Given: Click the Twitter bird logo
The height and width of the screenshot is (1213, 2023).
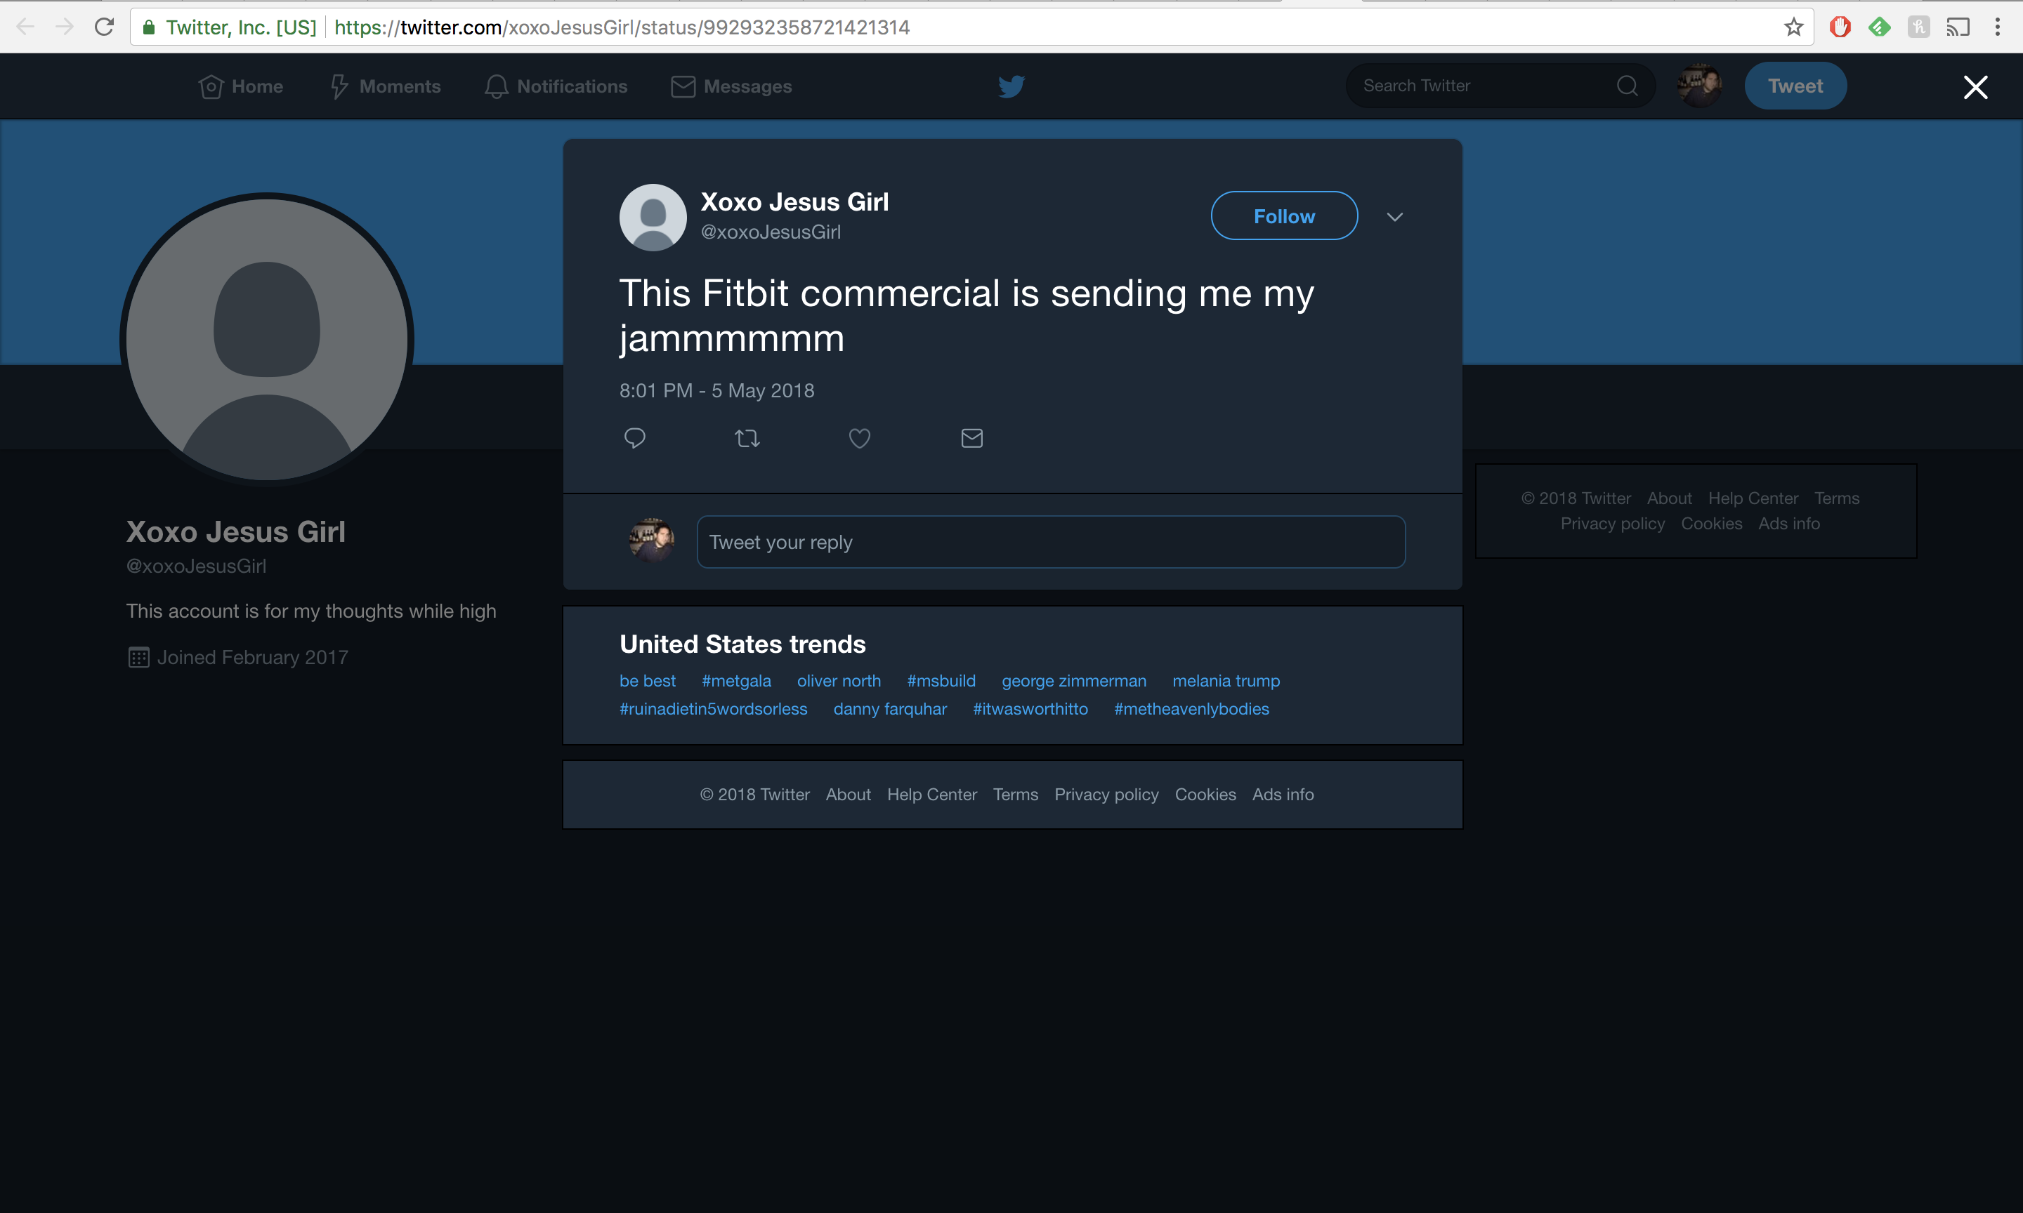Looking at the screenshot, I should click(x=1011, y=86).
